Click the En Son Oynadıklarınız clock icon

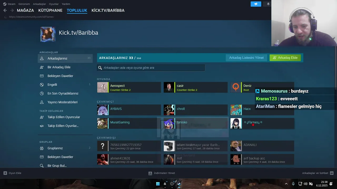[x=42, y=93]
